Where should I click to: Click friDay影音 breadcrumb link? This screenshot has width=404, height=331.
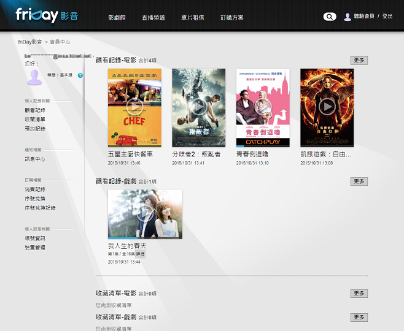tap(30, 42)
